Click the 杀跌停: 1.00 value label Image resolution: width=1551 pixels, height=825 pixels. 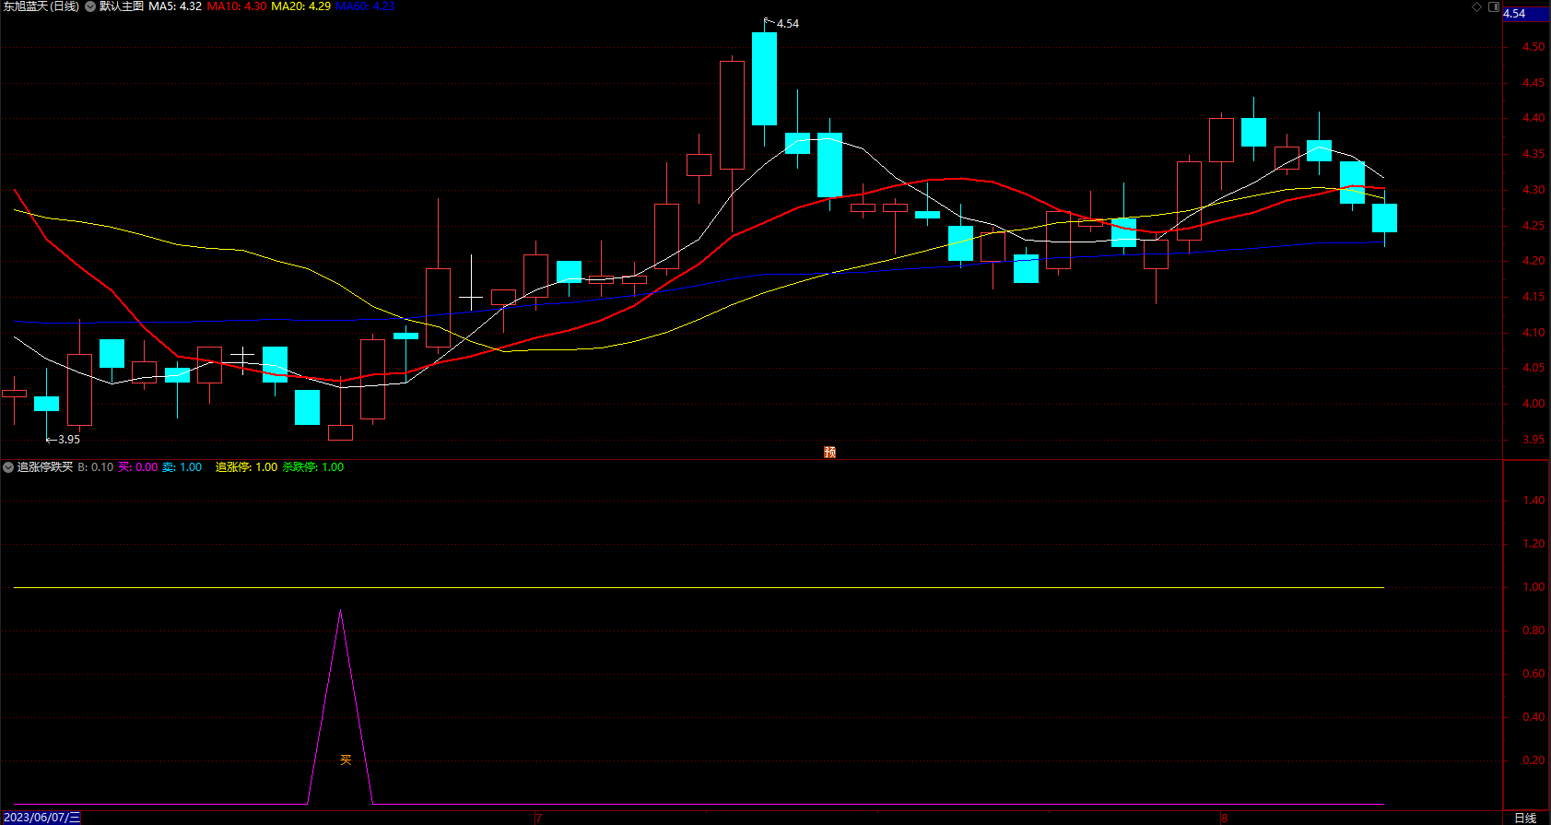tap(313, 467)
